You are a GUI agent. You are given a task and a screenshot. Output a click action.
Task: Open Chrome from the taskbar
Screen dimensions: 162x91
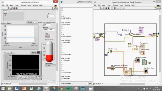point(61,89)
